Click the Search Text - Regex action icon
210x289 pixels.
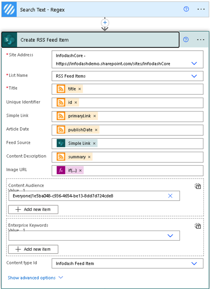click(9, 10)
